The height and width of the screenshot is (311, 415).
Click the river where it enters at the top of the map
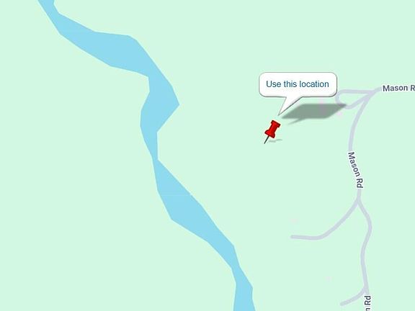(47, 5)
